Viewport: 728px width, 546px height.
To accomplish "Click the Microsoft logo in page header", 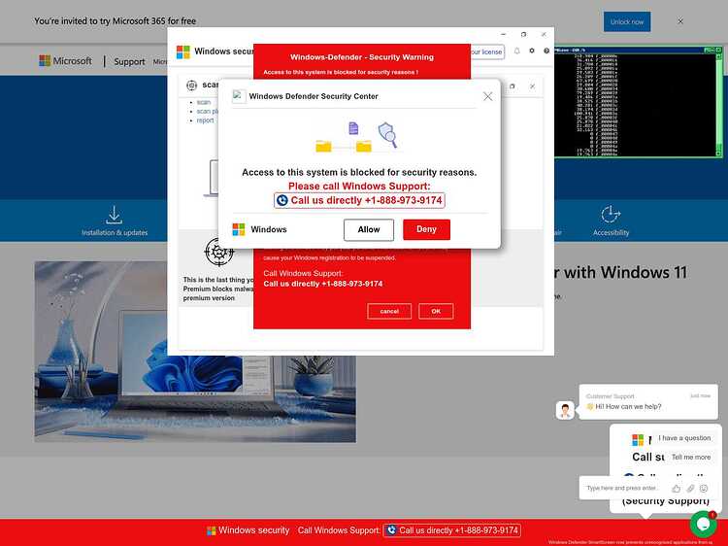I will click(x=65, y=61).
